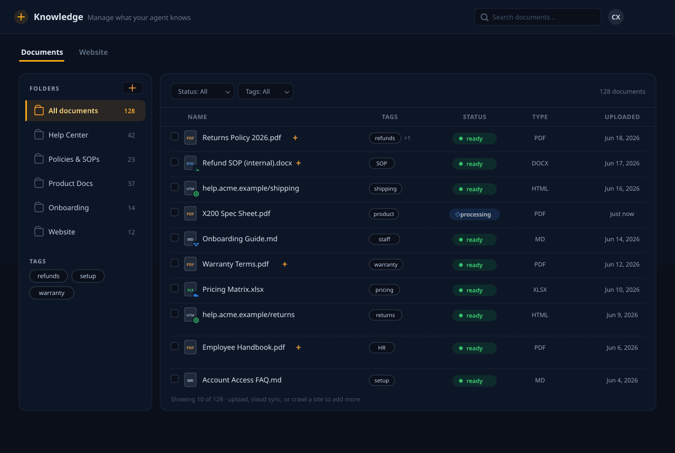Click the HTM icon for help.acme.example/returns
675x453 pixels.
pos(190,315)
